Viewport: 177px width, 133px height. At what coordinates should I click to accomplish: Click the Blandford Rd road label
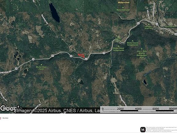(123, 101)
